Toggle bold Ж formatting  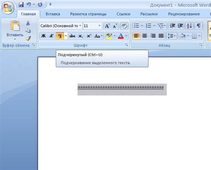click(44, 36)
